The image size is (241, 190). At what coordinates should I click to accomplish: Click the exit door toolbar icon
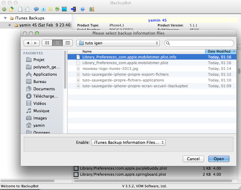pyautogui.click(x=92, y=9)
